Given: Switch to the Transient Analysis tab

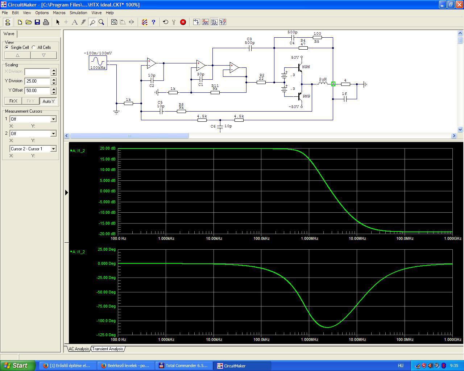Looking at the screenshot, I should [x=108, y=349].
